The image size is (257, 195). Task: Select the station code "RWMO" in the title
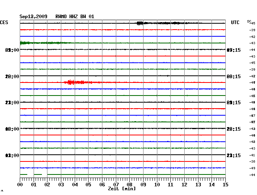(61, 17)
